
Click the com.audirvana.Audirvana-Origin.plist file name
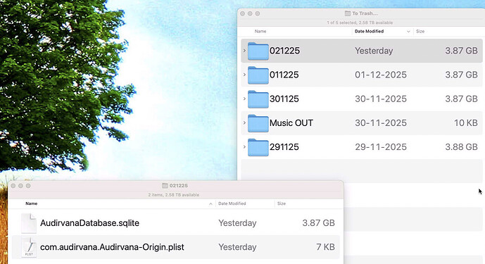click(x=112, y=247)
